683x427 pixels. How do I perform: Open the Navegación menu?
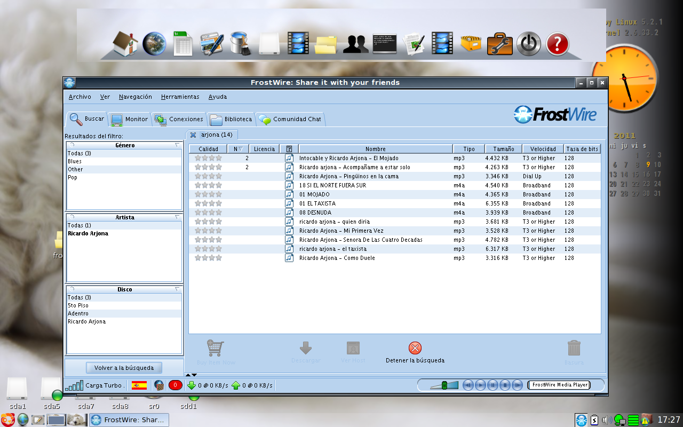click(136, 97)
